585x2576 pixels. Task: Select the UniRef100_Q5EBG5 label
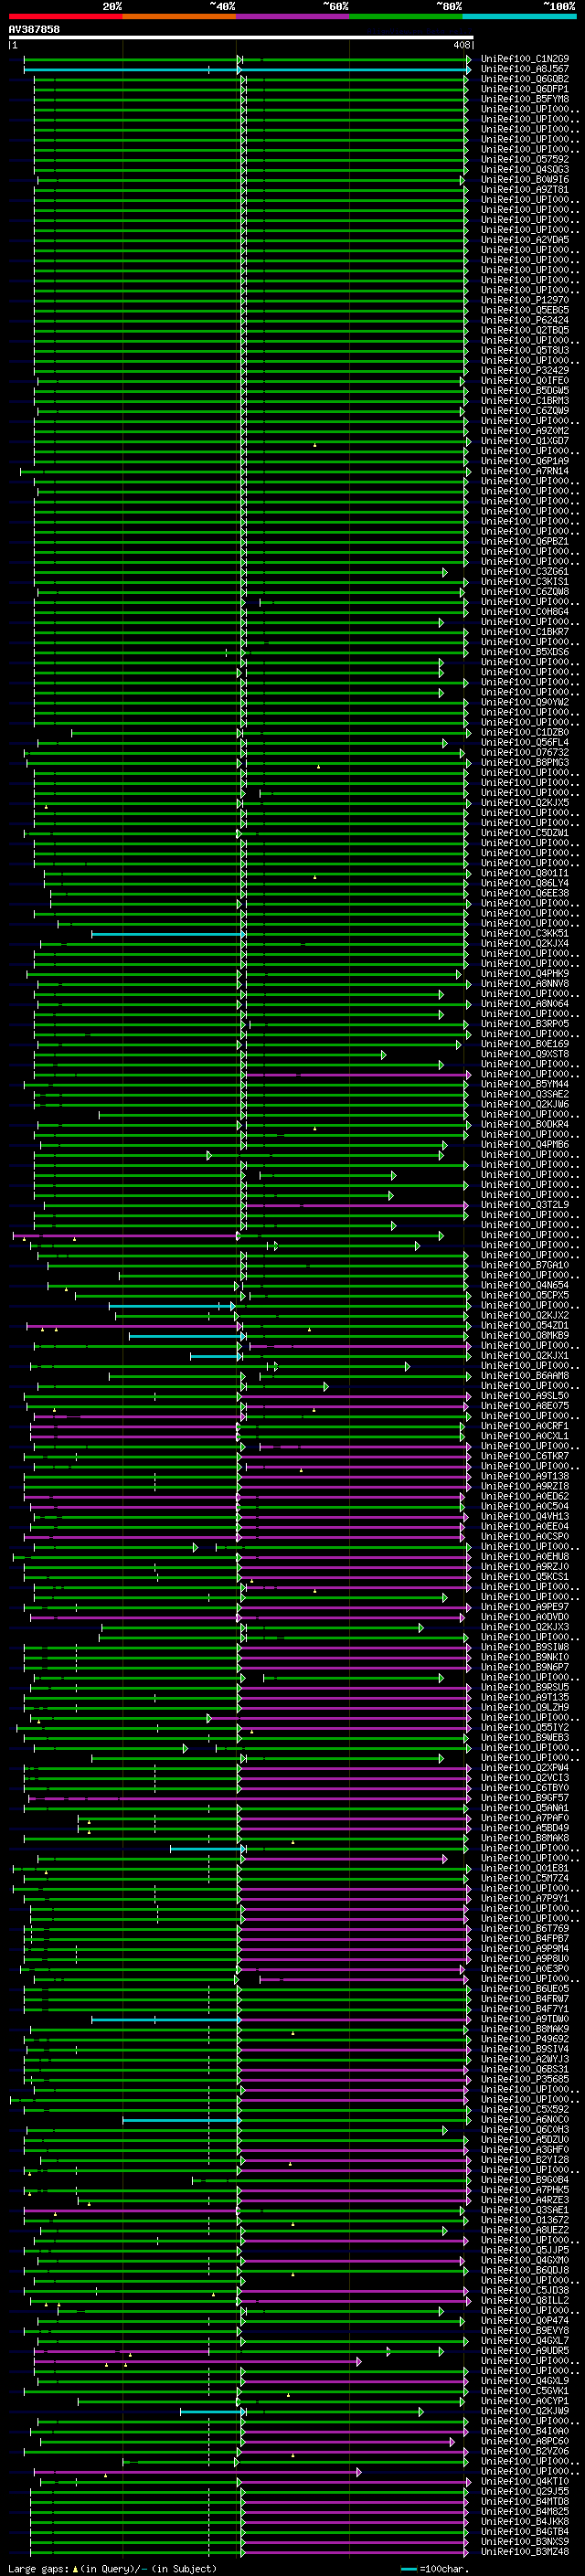point(525,310)
